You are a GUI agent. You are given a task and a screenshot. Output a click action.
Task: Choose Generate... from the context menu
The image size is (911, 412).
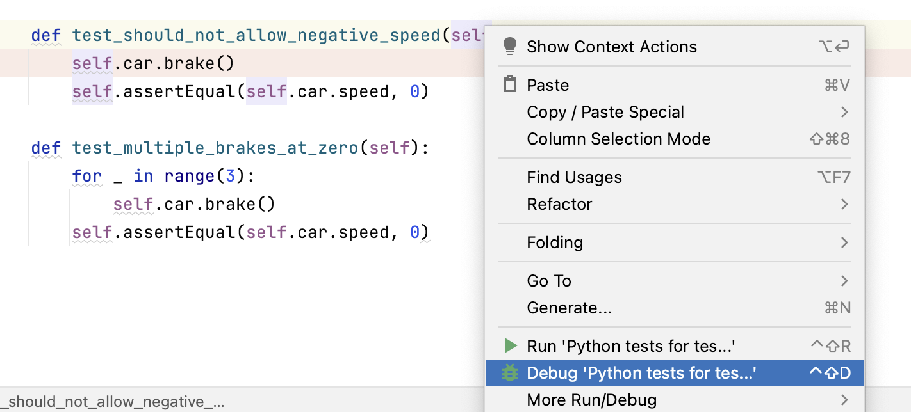570,308
